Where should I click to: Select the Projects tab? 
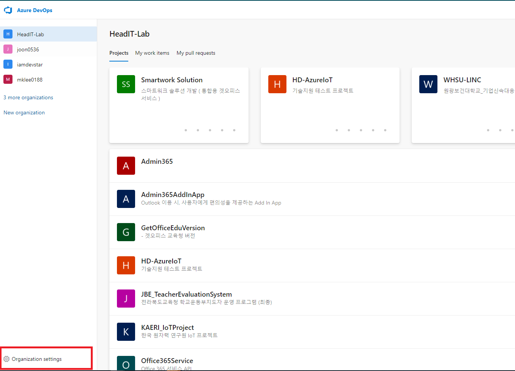coord(119,53)
